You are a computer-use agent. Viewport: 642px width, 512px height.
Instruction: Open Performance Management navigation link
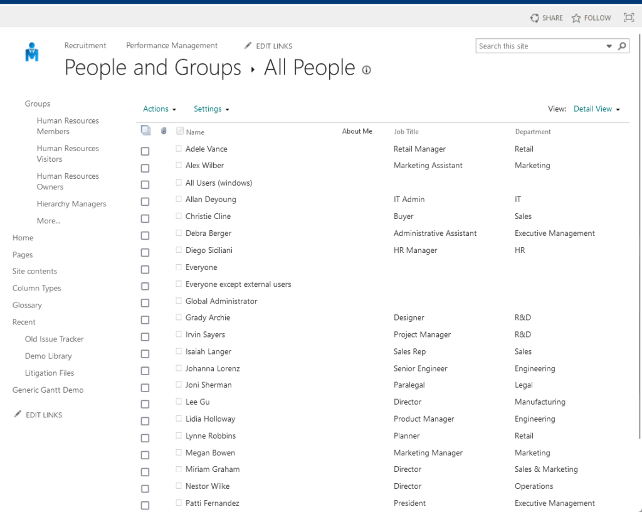click(172, 45)
